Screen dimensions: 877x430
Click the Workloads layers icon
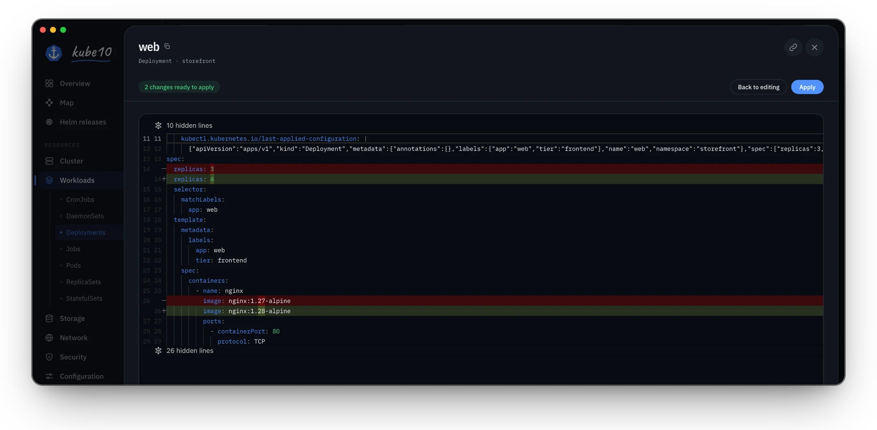tap(49, 181)
